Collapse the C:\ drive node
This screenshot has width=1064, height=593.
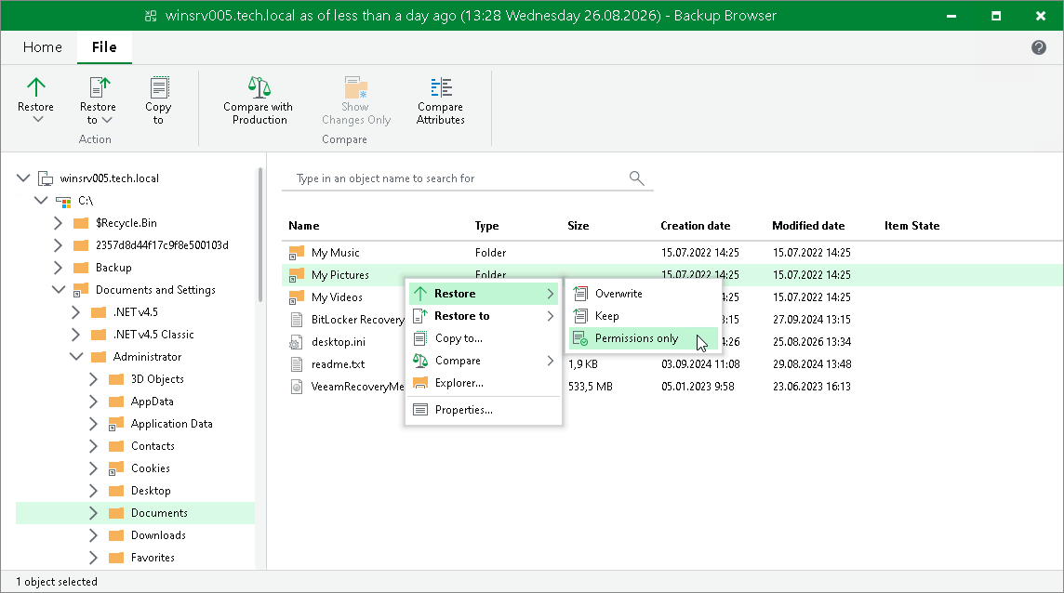(x=41, y=200)
